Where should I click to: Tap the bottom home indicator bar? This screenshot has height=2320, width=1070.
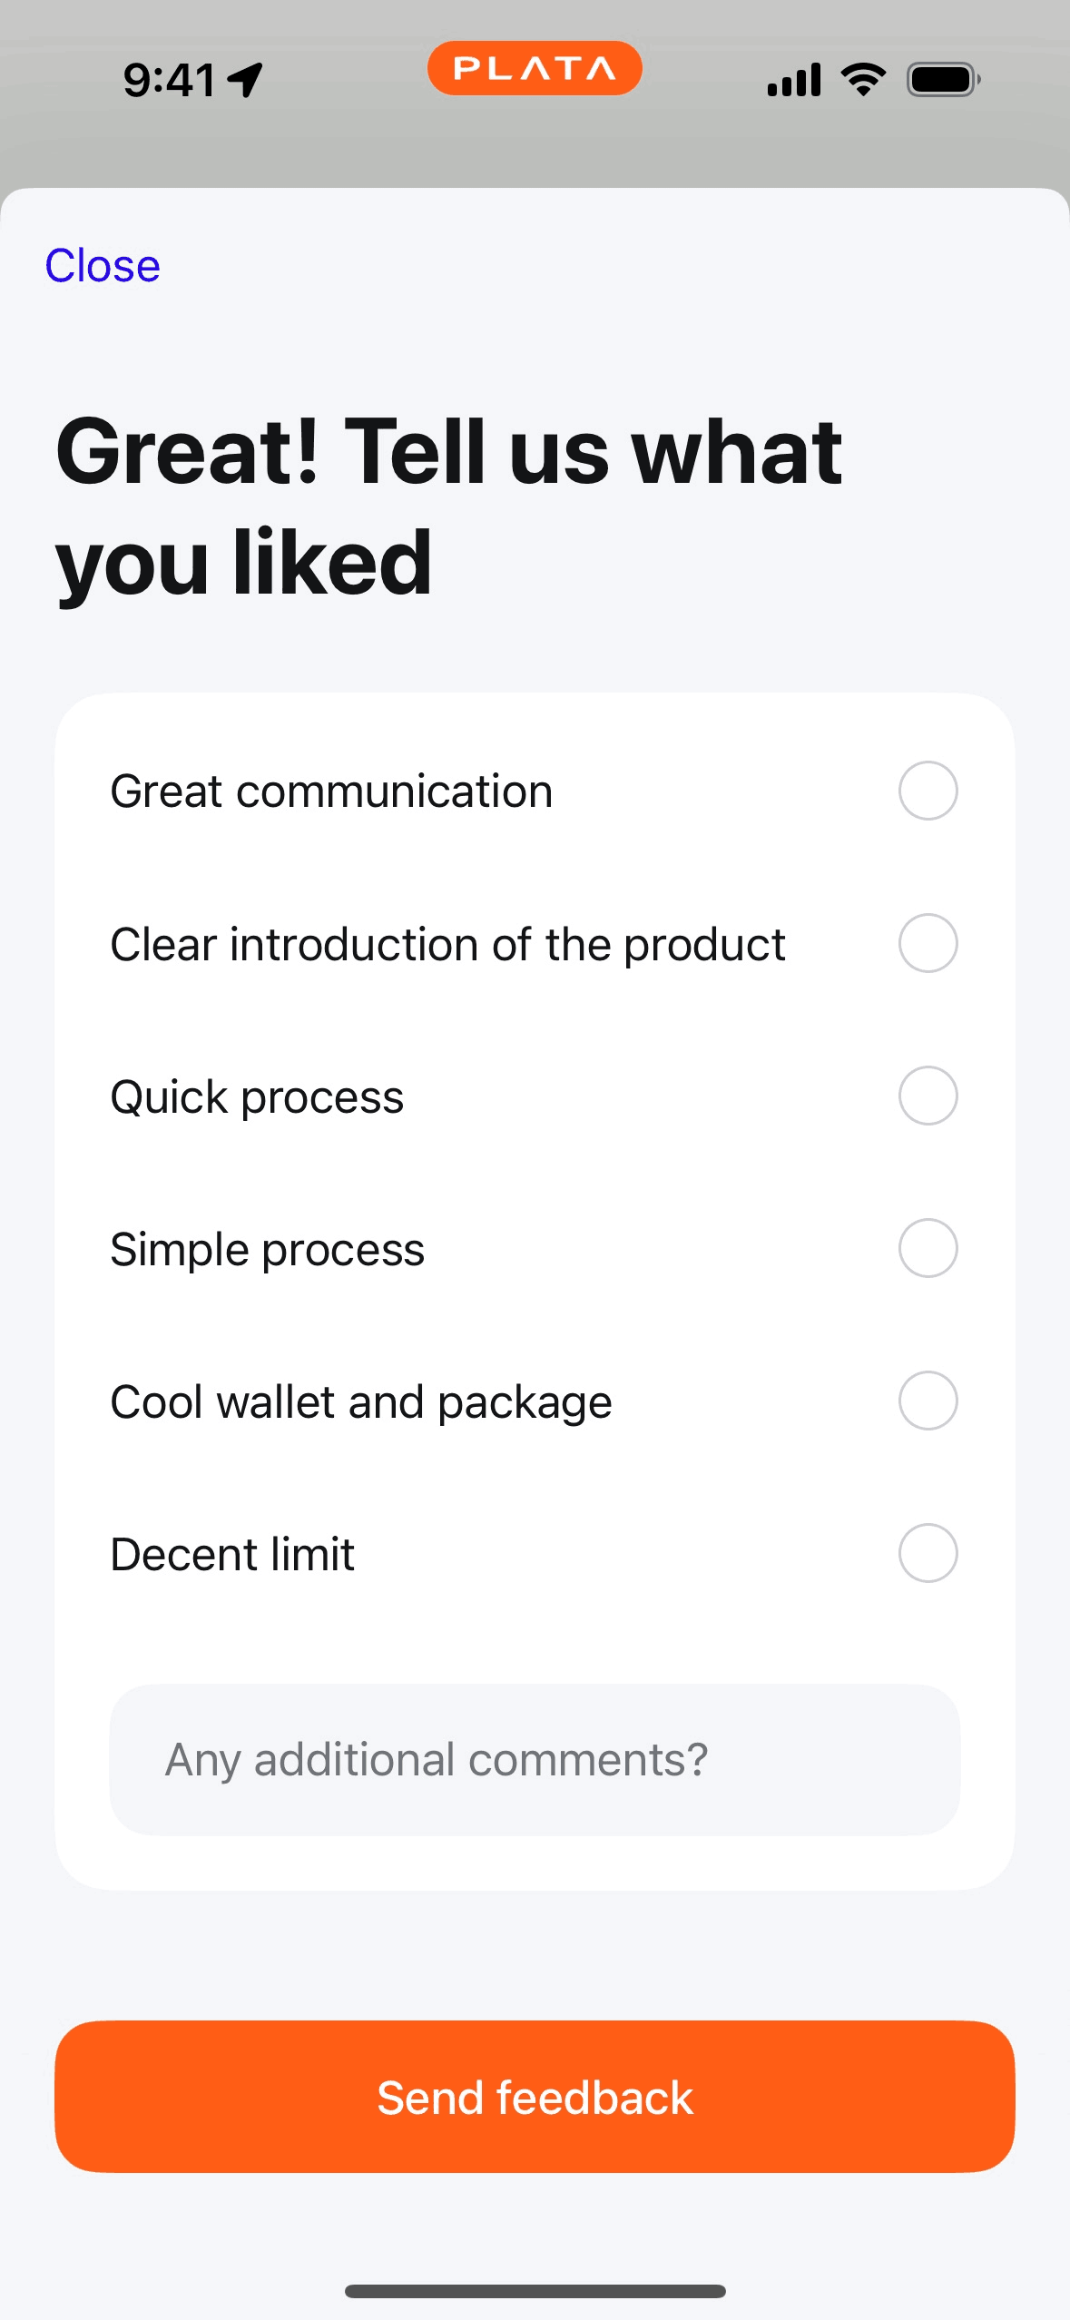(535, 2291)
